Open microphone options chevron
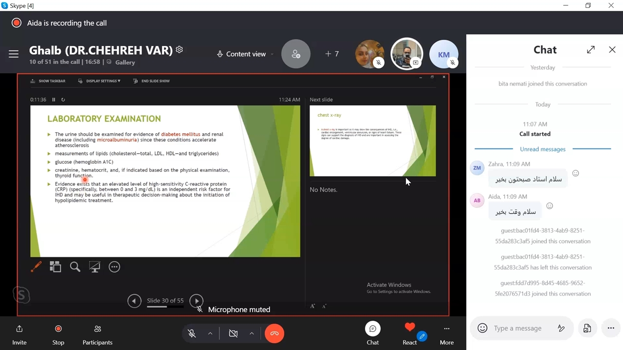 (x=210, y=333)
